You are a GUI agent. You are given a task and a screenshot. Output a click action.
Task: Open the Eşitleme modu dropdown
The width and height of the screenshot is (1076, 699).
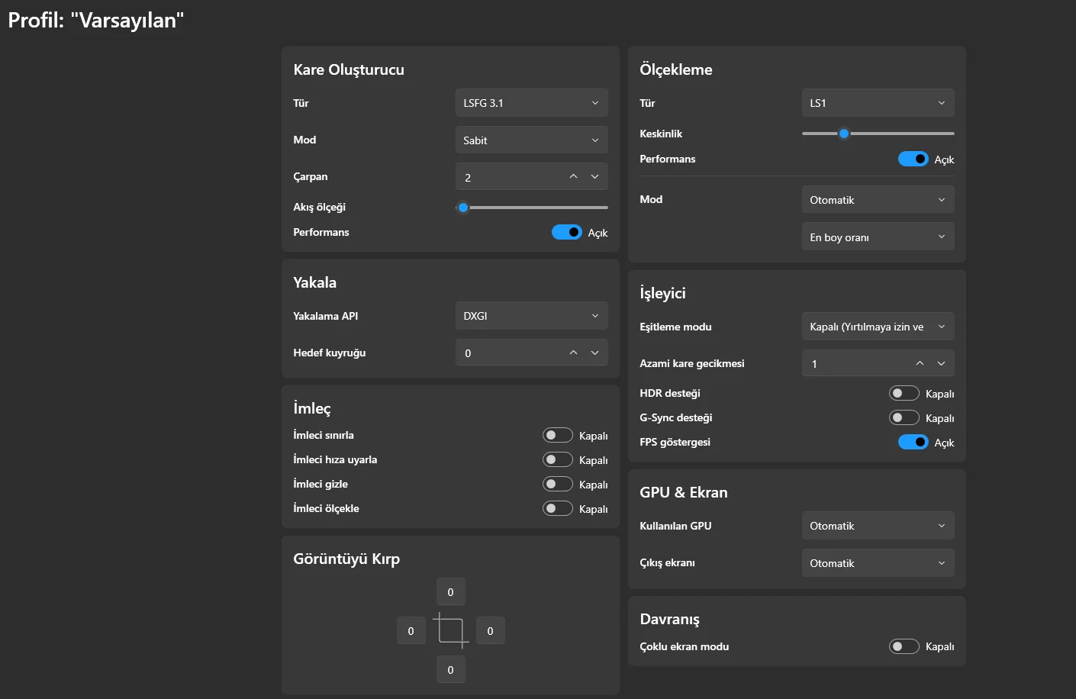pos(878,327)
